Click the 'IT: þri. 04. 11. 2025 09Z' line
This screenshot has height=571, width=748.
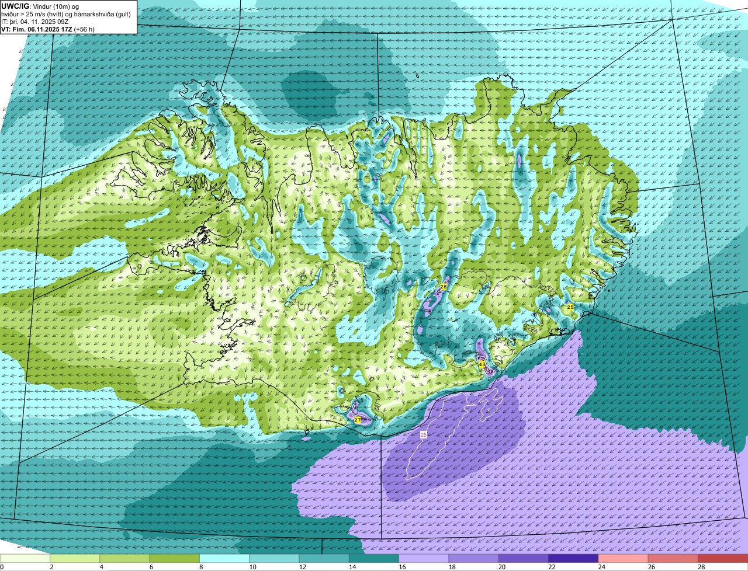click(x=36, y=21)
